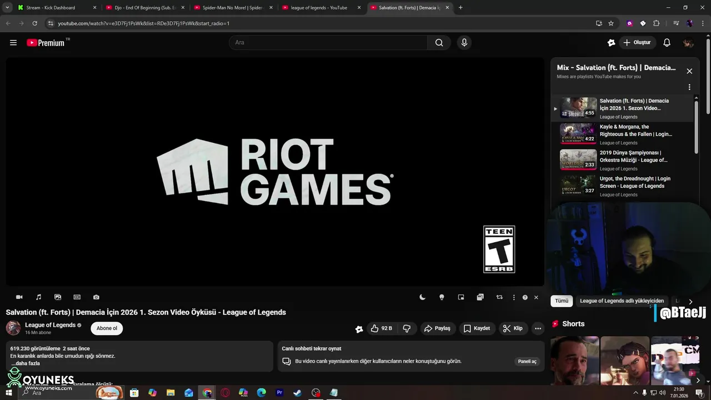The width and height of the screenshot is (711, 400).
Task: Dislike the video with thumbs down
Action: pyautogui.click(x=407, y=328)
